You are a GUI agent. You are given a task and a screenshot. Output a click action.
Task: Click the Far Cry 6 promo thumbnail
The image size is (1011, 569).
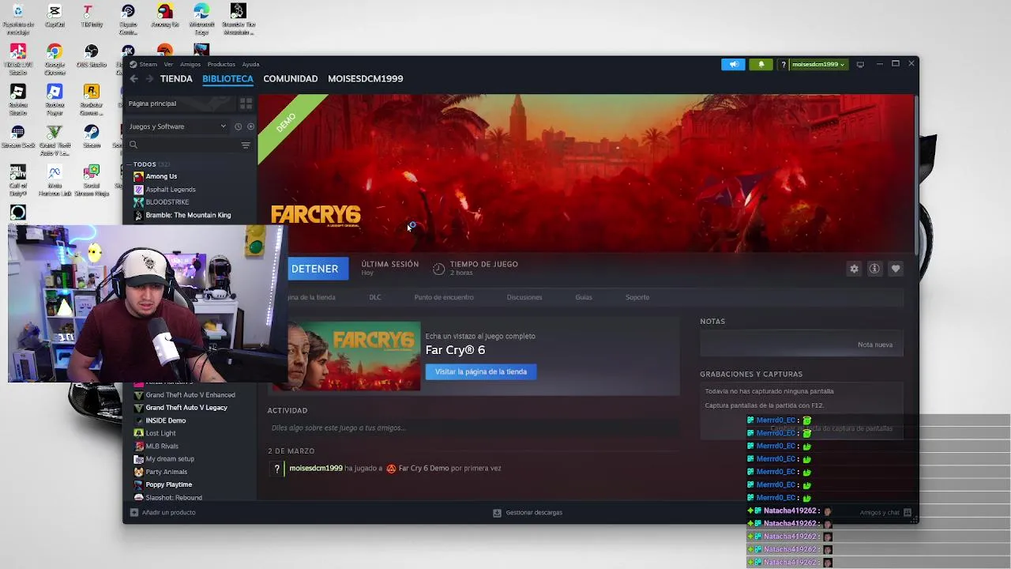click(354, 356)
